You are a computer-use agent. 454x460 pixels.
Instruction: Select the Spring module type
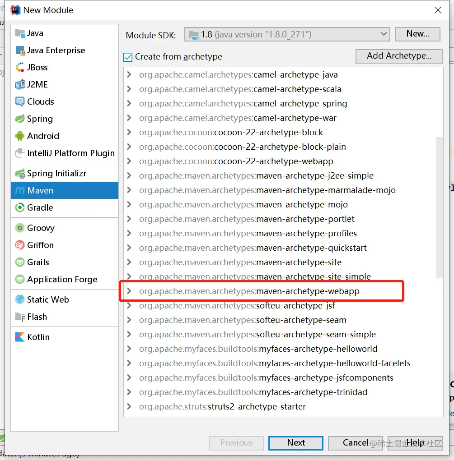pos(65,119)
